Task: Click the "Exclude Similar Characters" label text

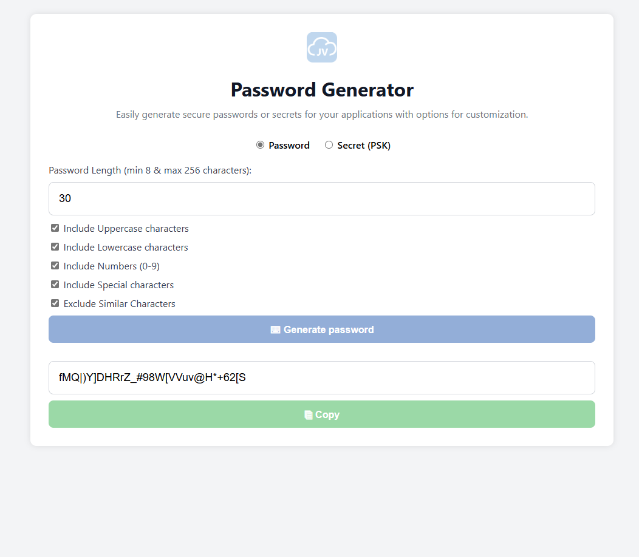Action: pyautogui.click(x=120, y=304)
